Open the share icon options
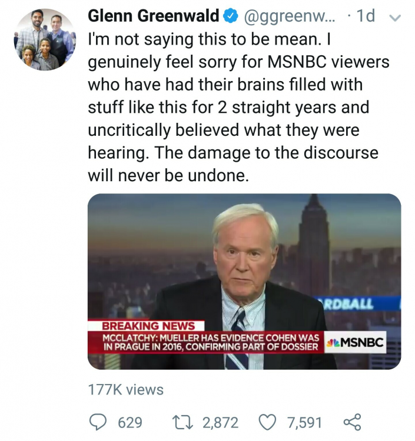 coord(351,422)
